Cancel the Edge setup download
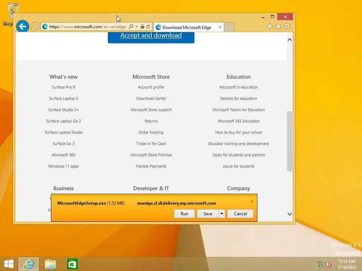This screenshot has width=362, height=271. (240, 213)
